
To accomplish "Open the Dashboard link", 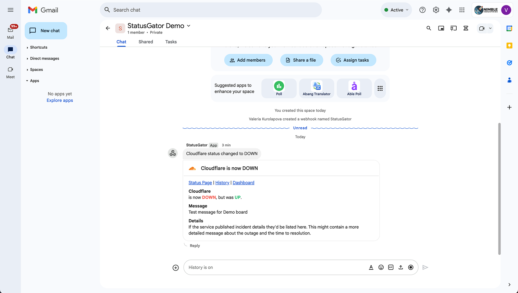I will pos(244,183).
